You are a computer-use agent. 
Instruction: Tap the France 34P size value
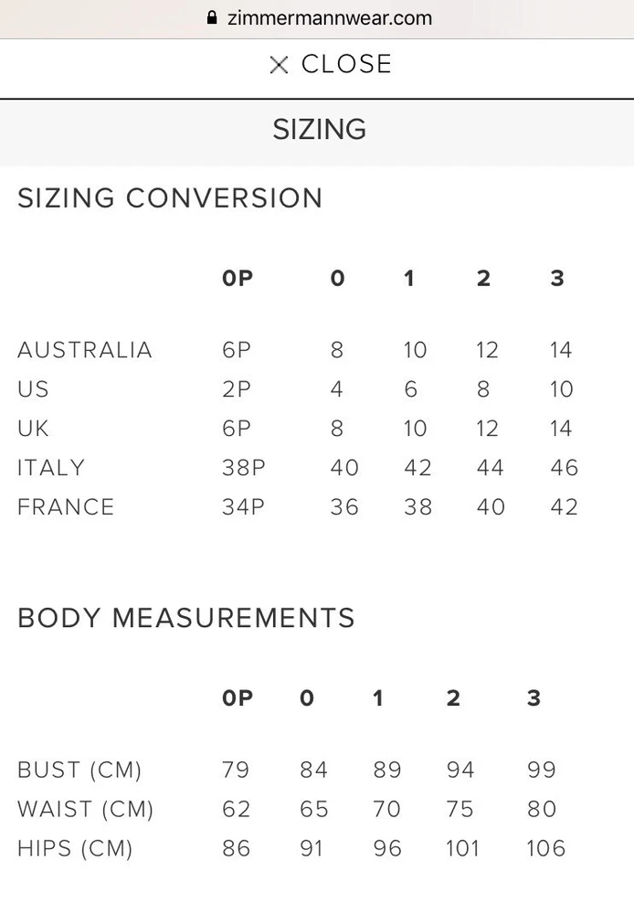243,507
